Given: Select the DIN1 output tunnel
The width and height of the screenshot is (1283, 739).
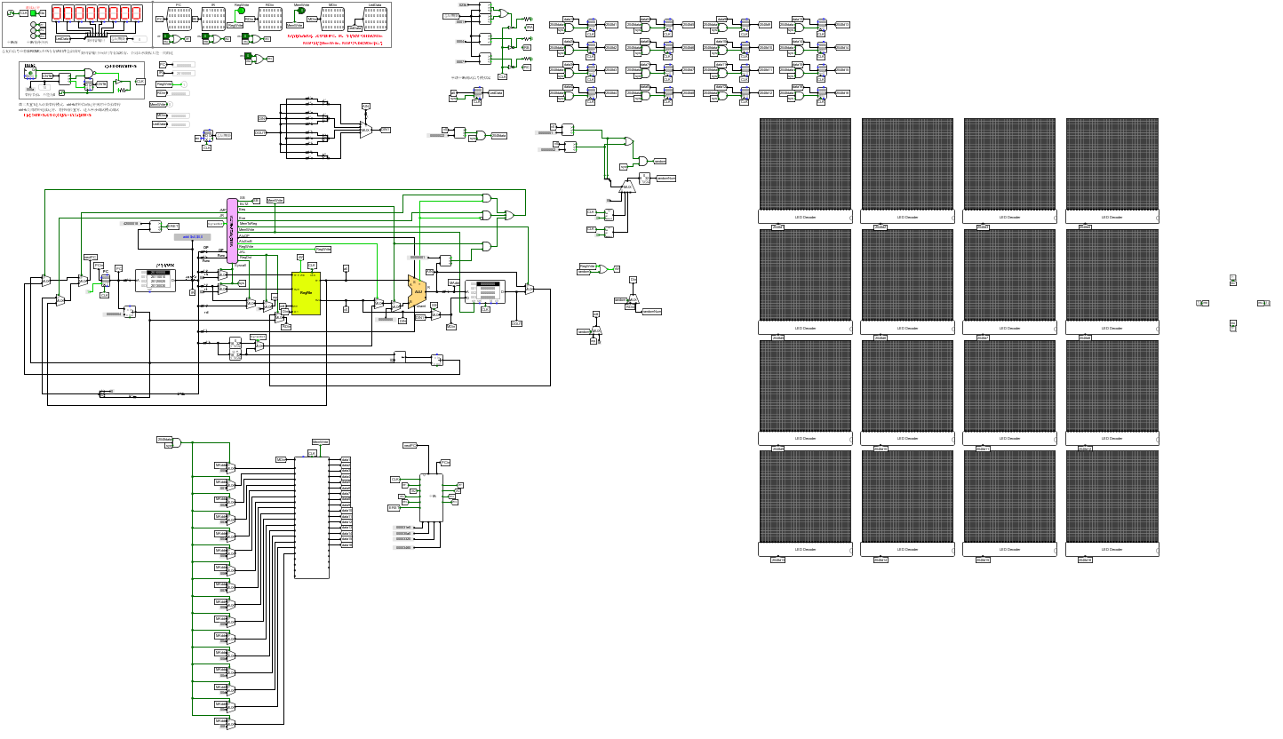Looking at the screenshot, I should [x=386, y=130].
